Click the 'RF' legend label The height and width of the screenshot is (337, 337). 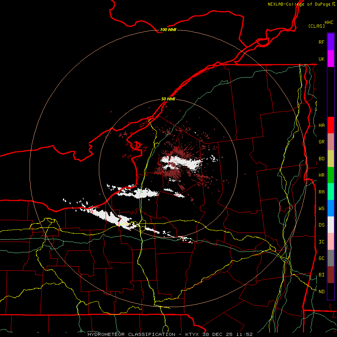(321, 42)
